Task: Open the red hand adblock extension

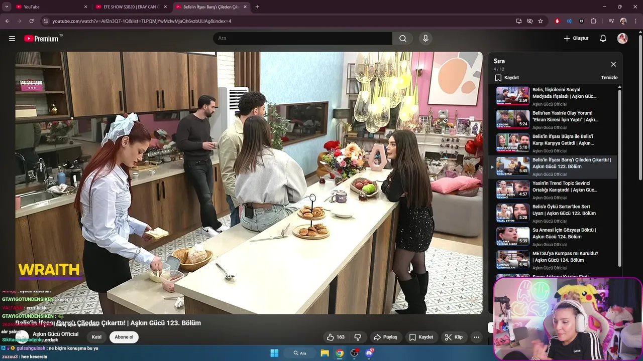Action: coord(557,21)
